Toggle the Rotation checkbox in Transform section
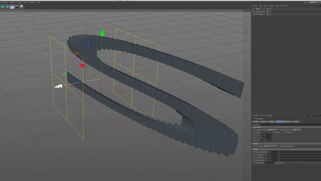 pyautogui.click(x=293, y=132)
